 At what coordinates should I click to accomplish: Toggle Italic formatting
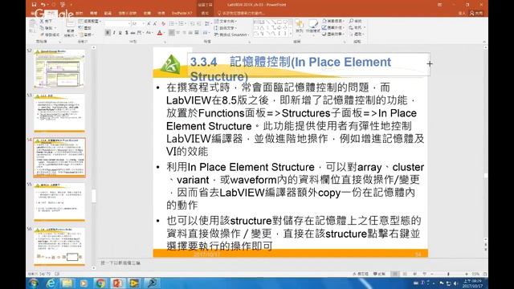pos(114,33)
